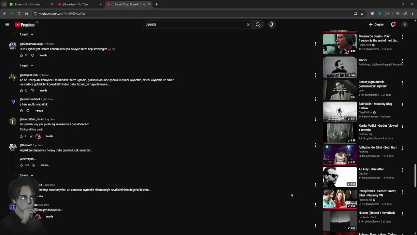Open the Oluştur create button
Image resolution: width=417 pixels, height=235 pixels.
pyautogui.click(x=376, y=24)
